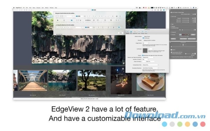Click the blue Open File Browser icon, second row

tap(72, 20)
